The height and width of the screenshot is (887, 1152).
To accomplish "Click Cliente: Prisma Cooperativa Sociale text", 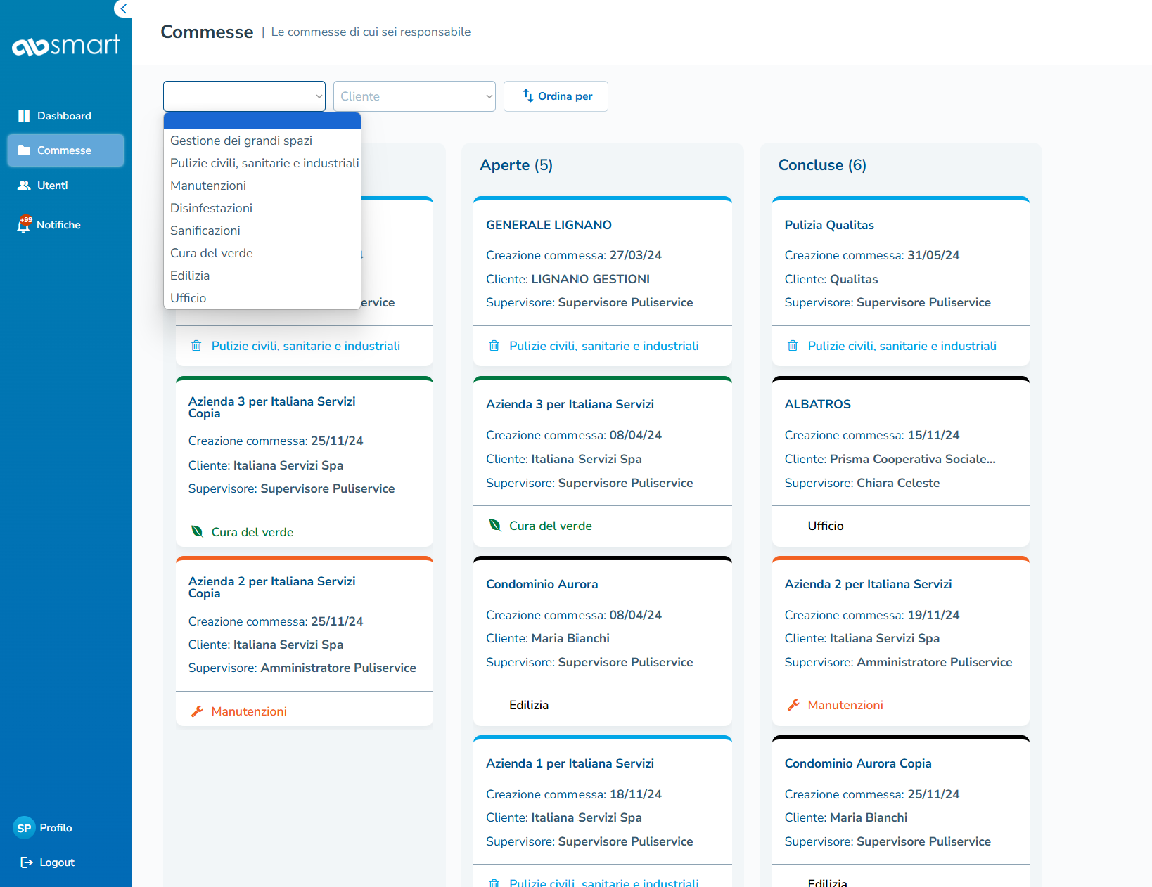I will [890, 459].
